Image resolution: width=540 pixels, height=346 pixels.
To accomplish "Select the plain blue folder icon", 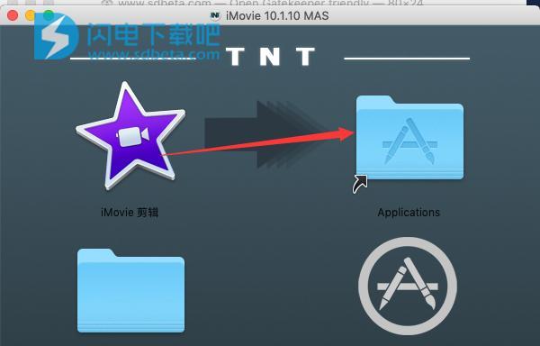I will tap(130, 290).
